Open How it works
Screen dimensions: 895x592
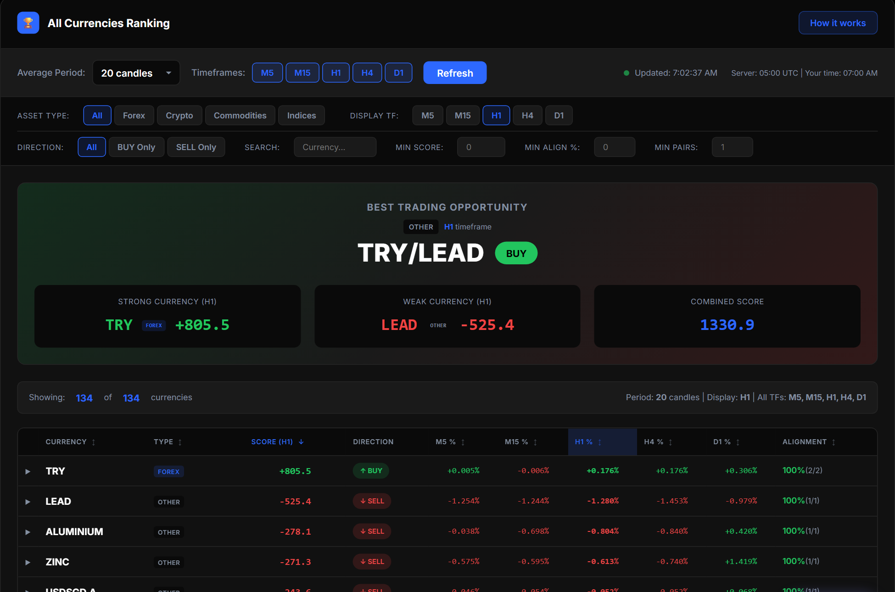tap(838, 23)
